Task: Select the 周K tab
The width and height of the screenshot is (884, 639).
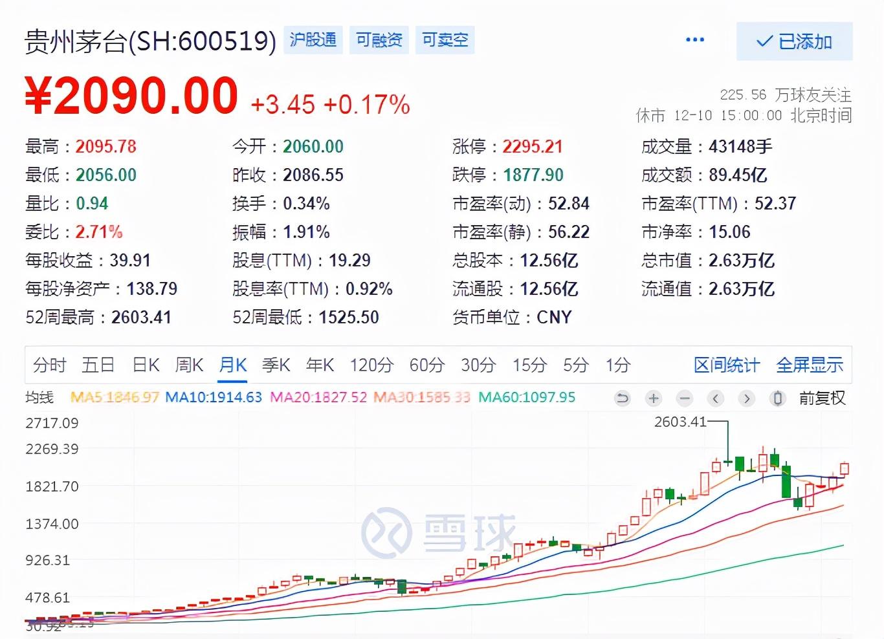Action: click(x=189, y=365)
